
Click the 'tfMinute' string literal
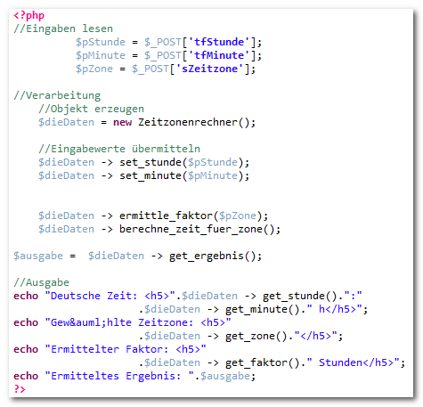point(219,55)
